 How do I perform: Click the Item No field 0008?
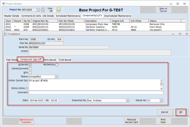coord(33,39)
